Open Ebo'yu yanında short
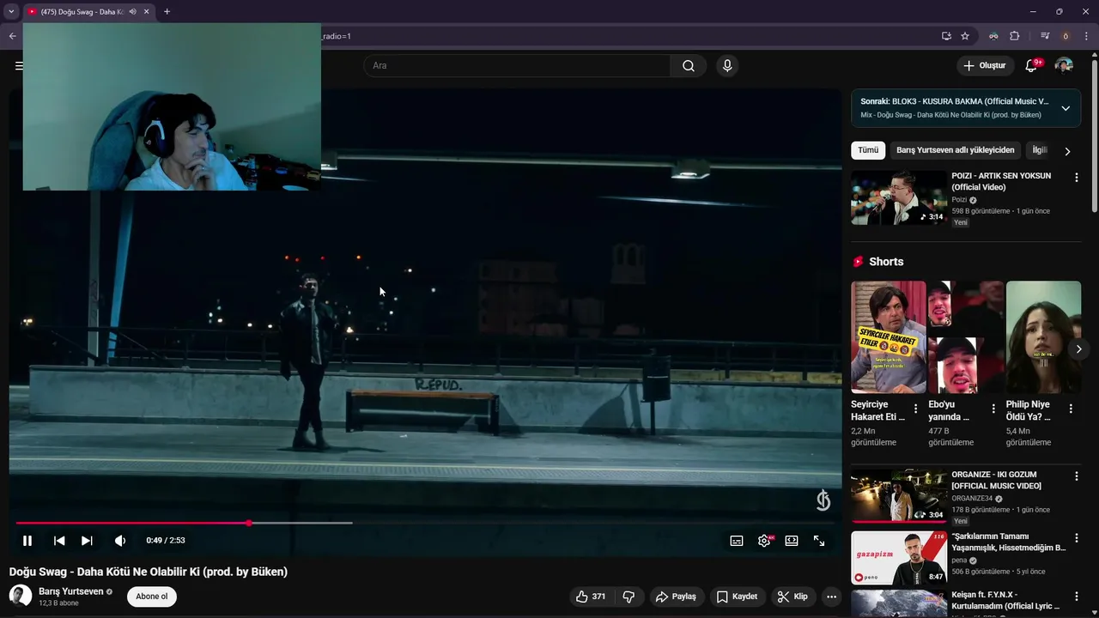Screen dimensions: 1099x618 (x=966, y=336)
